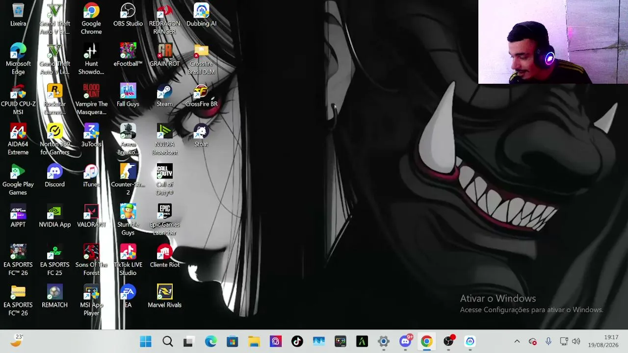Launch the iTunes desktop shortcut
The image size is (628, 353).
click(x=91, y=176)
